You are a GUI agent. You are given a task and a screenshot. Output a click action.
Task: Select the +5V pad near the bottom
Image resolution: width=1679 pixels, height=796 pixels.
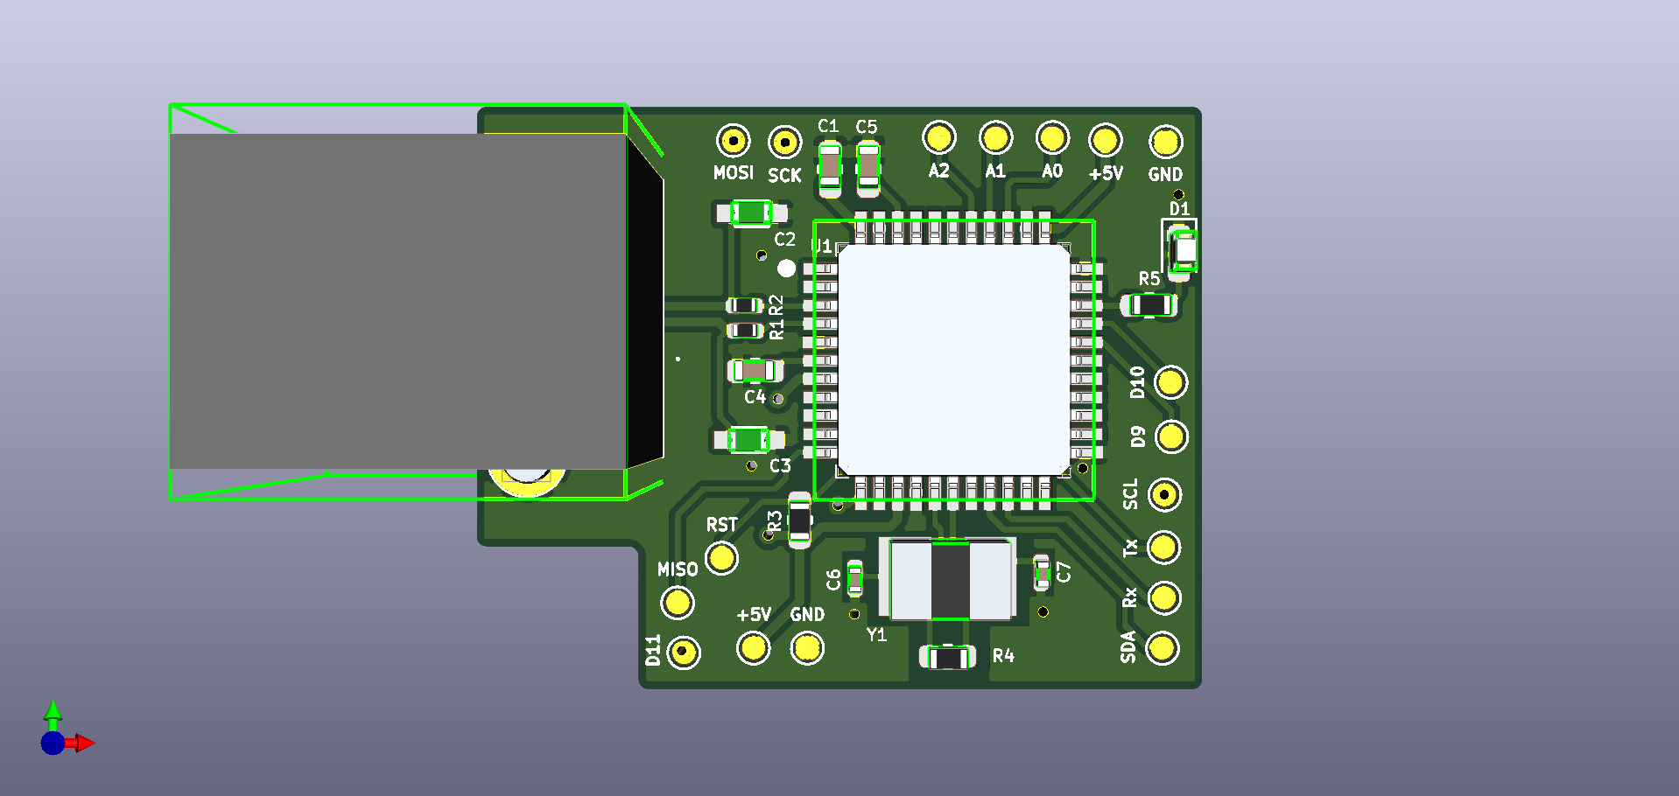754,647
